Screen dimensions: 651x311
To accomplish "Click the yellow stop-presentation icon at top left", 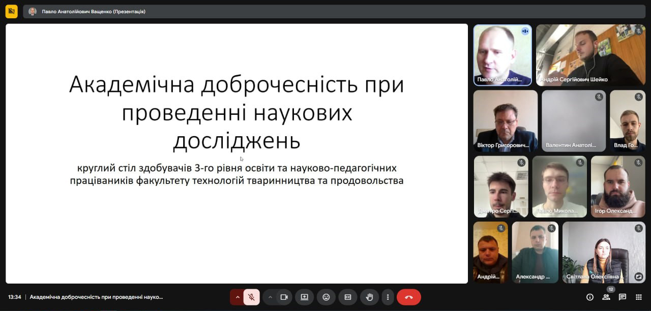I will (x=11, y=11).
